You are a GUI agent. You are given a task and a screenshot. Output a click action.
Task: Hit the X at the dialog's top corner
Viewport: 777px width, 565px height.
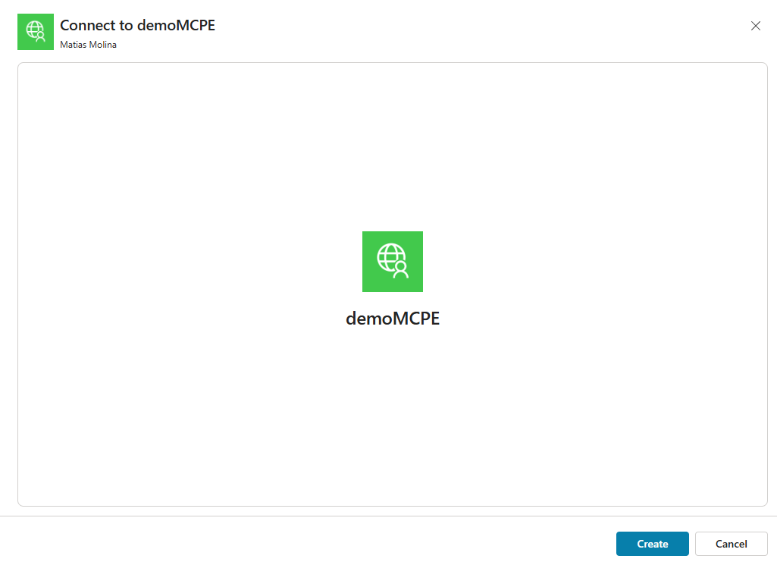point(755,26)
